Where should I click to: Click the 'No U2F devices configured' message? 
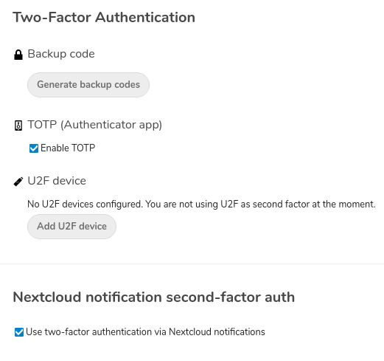(201, 204)
